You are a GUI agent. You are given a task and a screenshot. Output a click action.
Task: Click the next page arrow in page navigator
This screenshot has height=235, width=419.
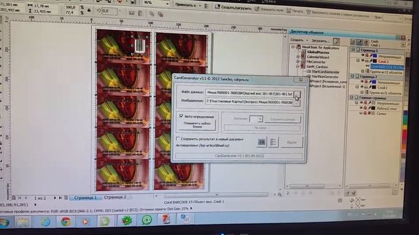[x=55, y=198]
